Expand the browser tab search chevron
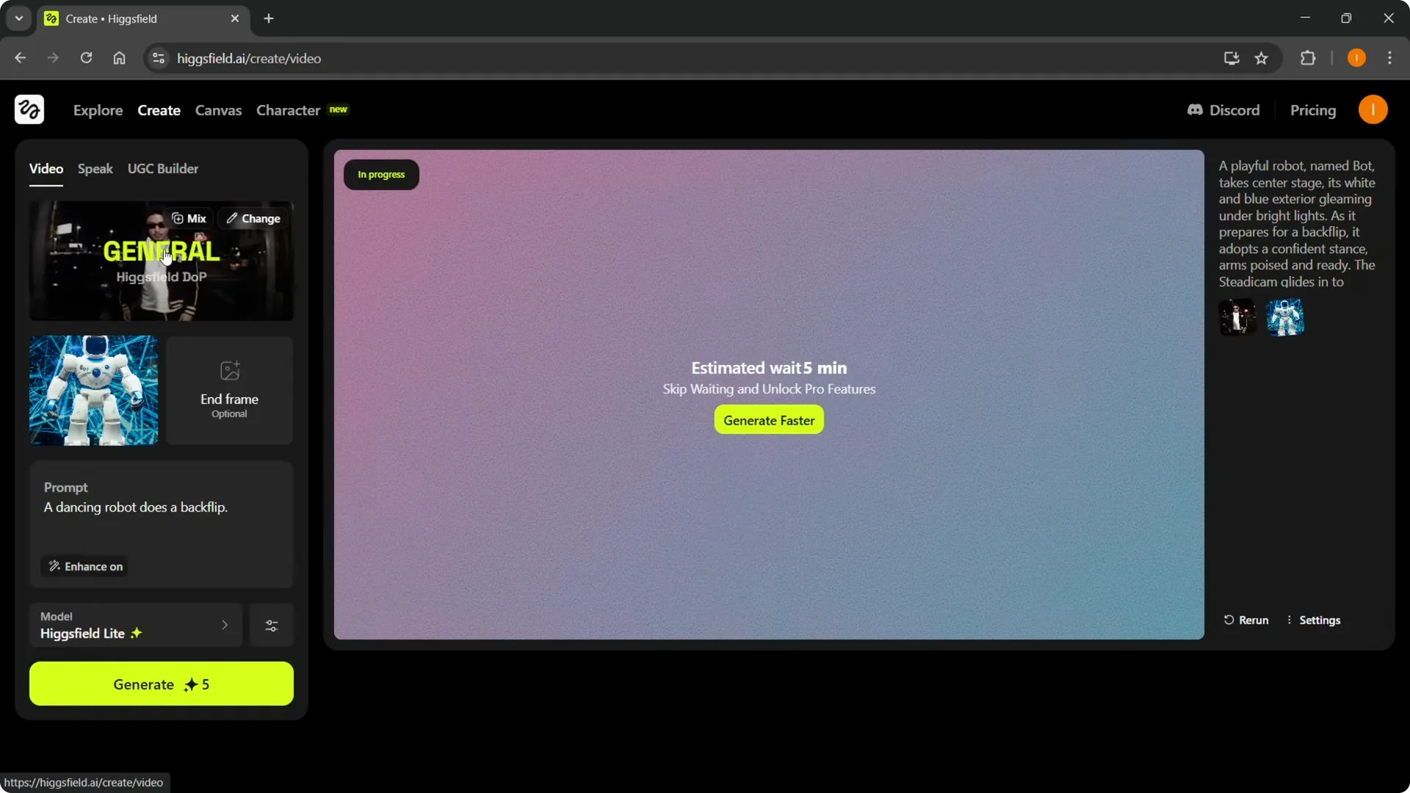Image resolution: width=1410 pixels, height=793 pixels. pyautogui.click(x=18, y=18)
